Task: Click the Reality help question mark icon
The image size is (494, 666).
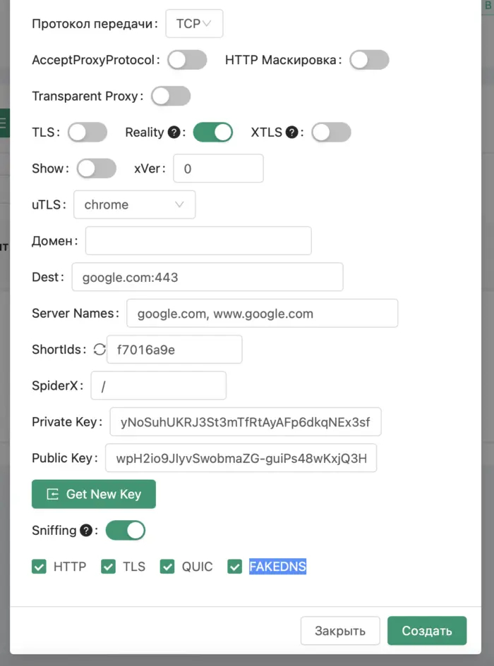Action: [x=175, y=132]
